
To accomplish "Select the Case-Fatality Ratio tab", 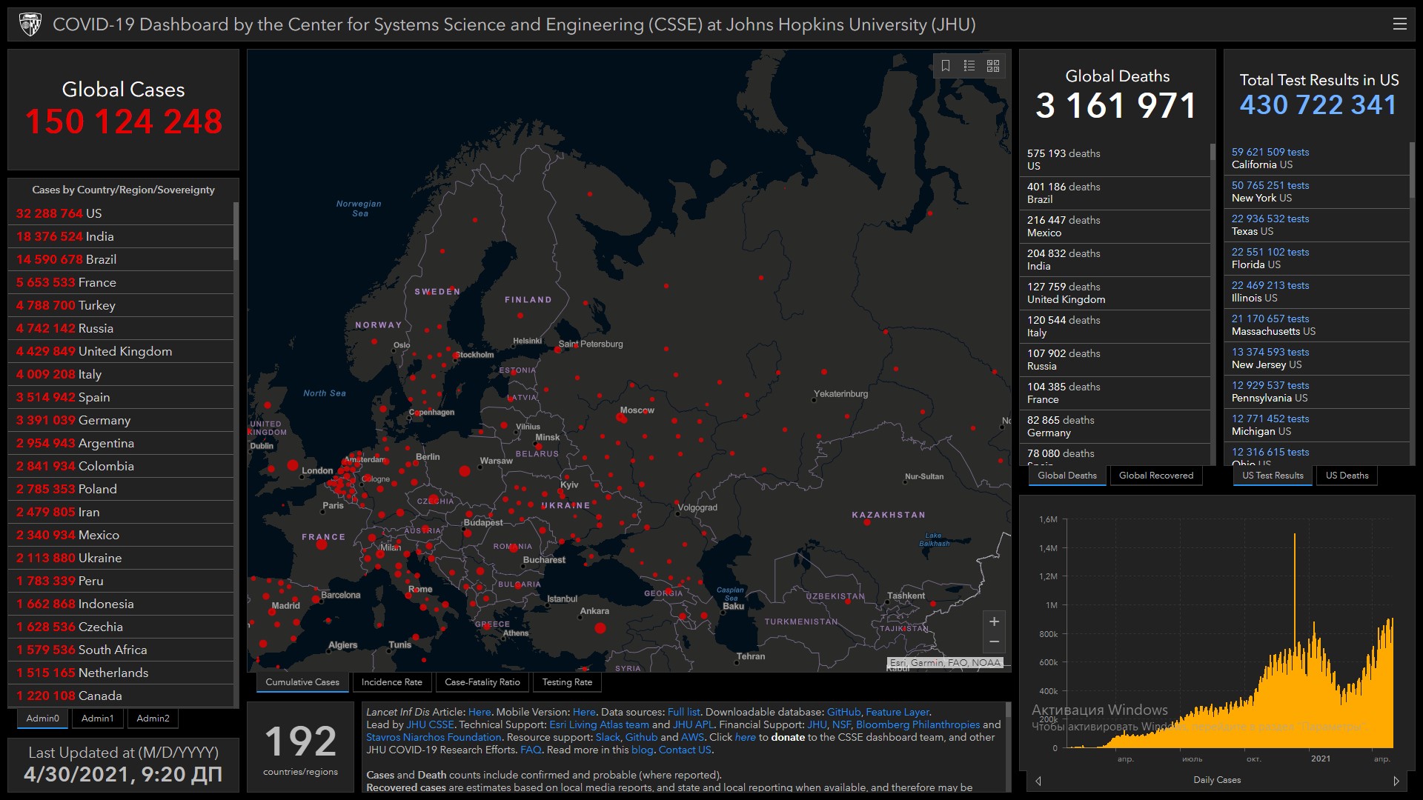I will [482, 682].
